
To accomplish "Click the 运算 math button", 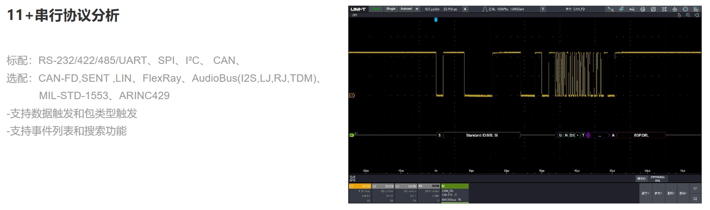I will 671,193.
